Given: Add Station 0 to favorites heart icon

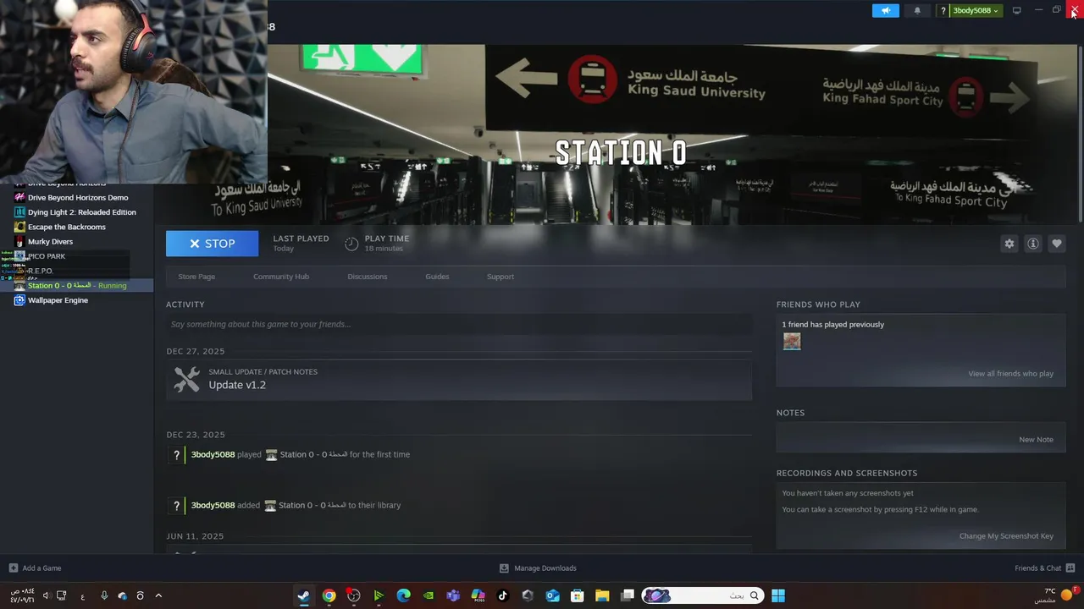Looking at the screenshot, I should tap(1057, 244).
